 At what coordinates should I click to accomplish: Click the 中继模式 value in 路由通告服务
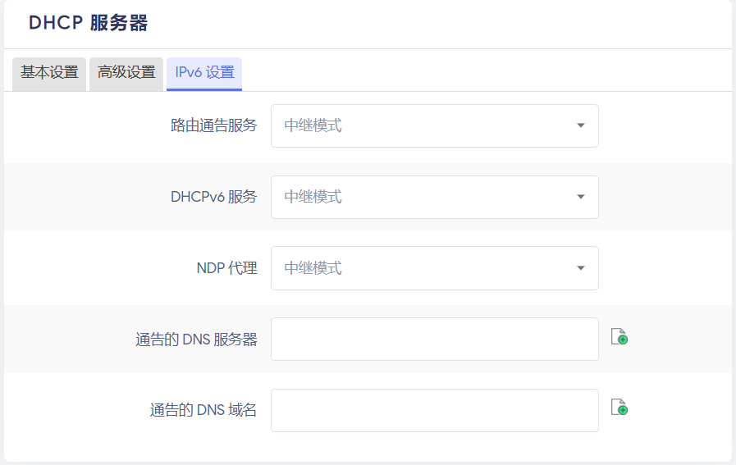tap(313, 125)
